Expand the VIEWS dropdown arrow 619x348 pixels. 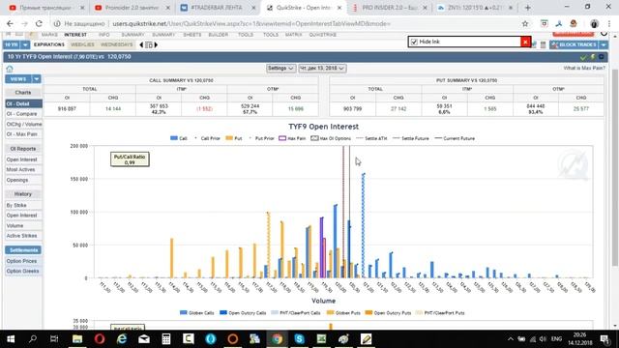37,79
